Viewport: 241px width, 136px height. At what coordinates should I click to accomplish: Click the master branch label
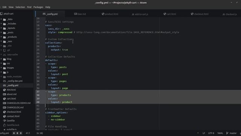pos(233,133)
